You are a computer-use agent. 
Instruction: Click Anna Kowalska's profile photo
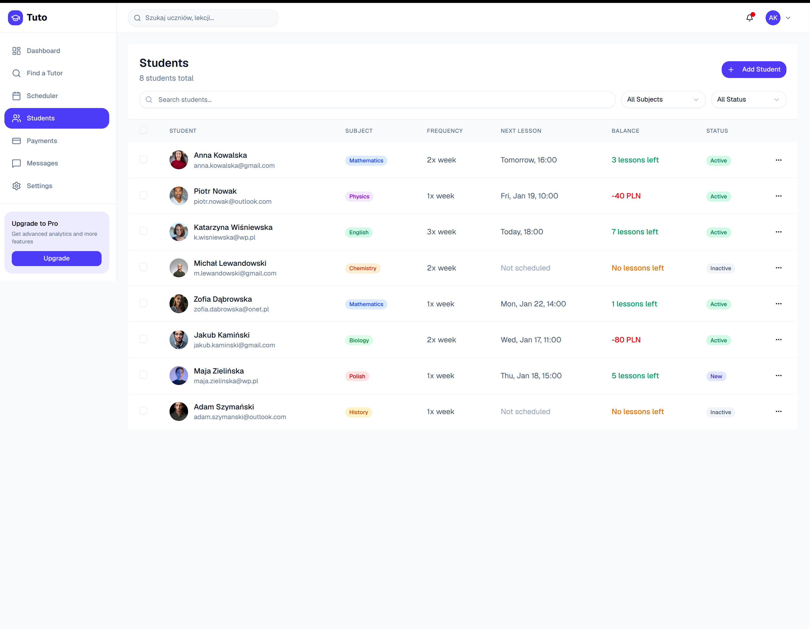pos(178,160)
